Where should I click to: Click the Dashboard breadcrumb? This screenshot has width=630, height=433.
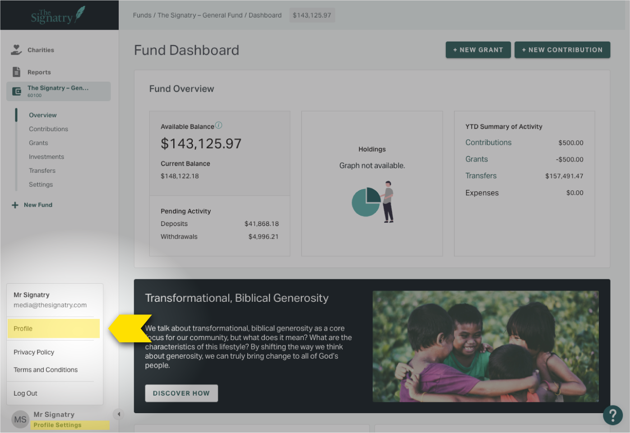point(265,15)
